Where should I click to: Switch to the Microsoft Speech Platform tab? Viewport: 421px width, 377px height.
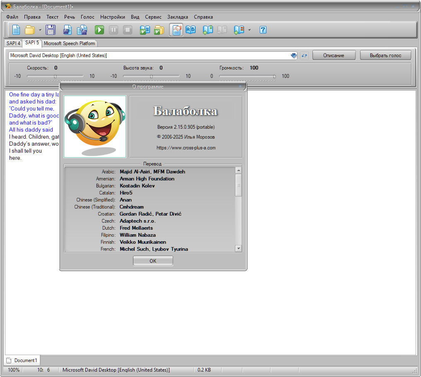pyautogui.click(x=69, y=43)
